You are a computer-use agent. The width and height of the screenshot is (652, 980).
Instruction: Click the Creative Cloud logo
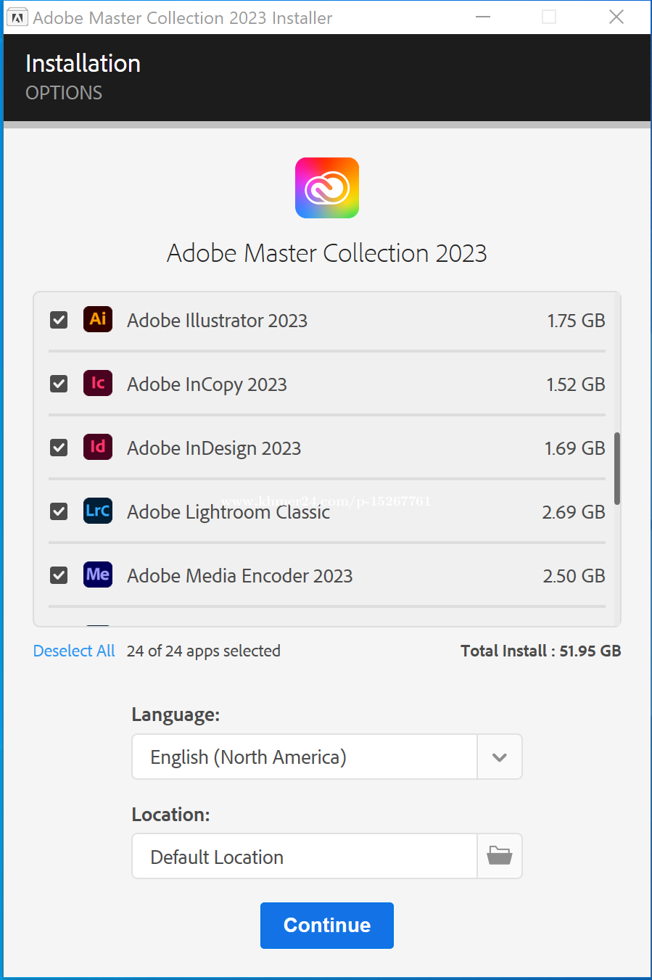327,188
